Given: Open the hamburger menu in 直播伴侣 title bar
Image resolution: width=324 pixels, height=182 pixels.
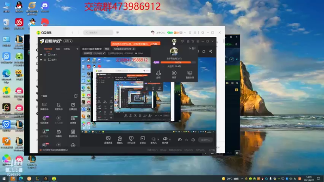Looking at the screenshot, I should [198, 41].
